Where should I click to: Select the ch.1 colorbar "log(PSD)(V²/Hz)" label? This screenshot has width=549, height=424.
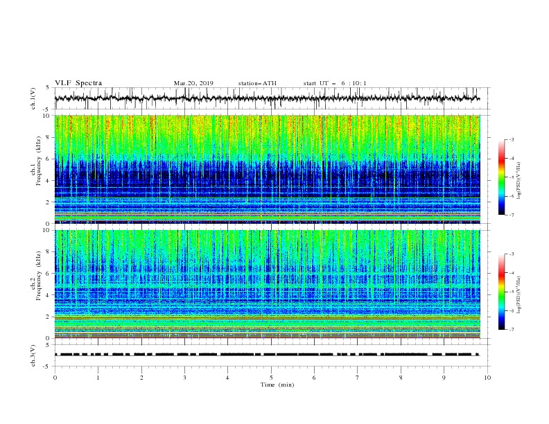point(518,181)
